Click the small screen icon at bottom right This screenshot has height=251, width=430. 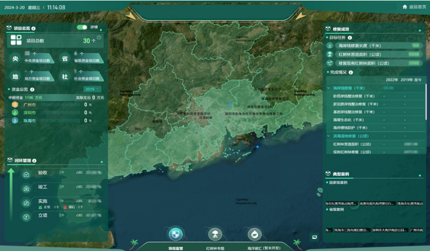point(314,237)
